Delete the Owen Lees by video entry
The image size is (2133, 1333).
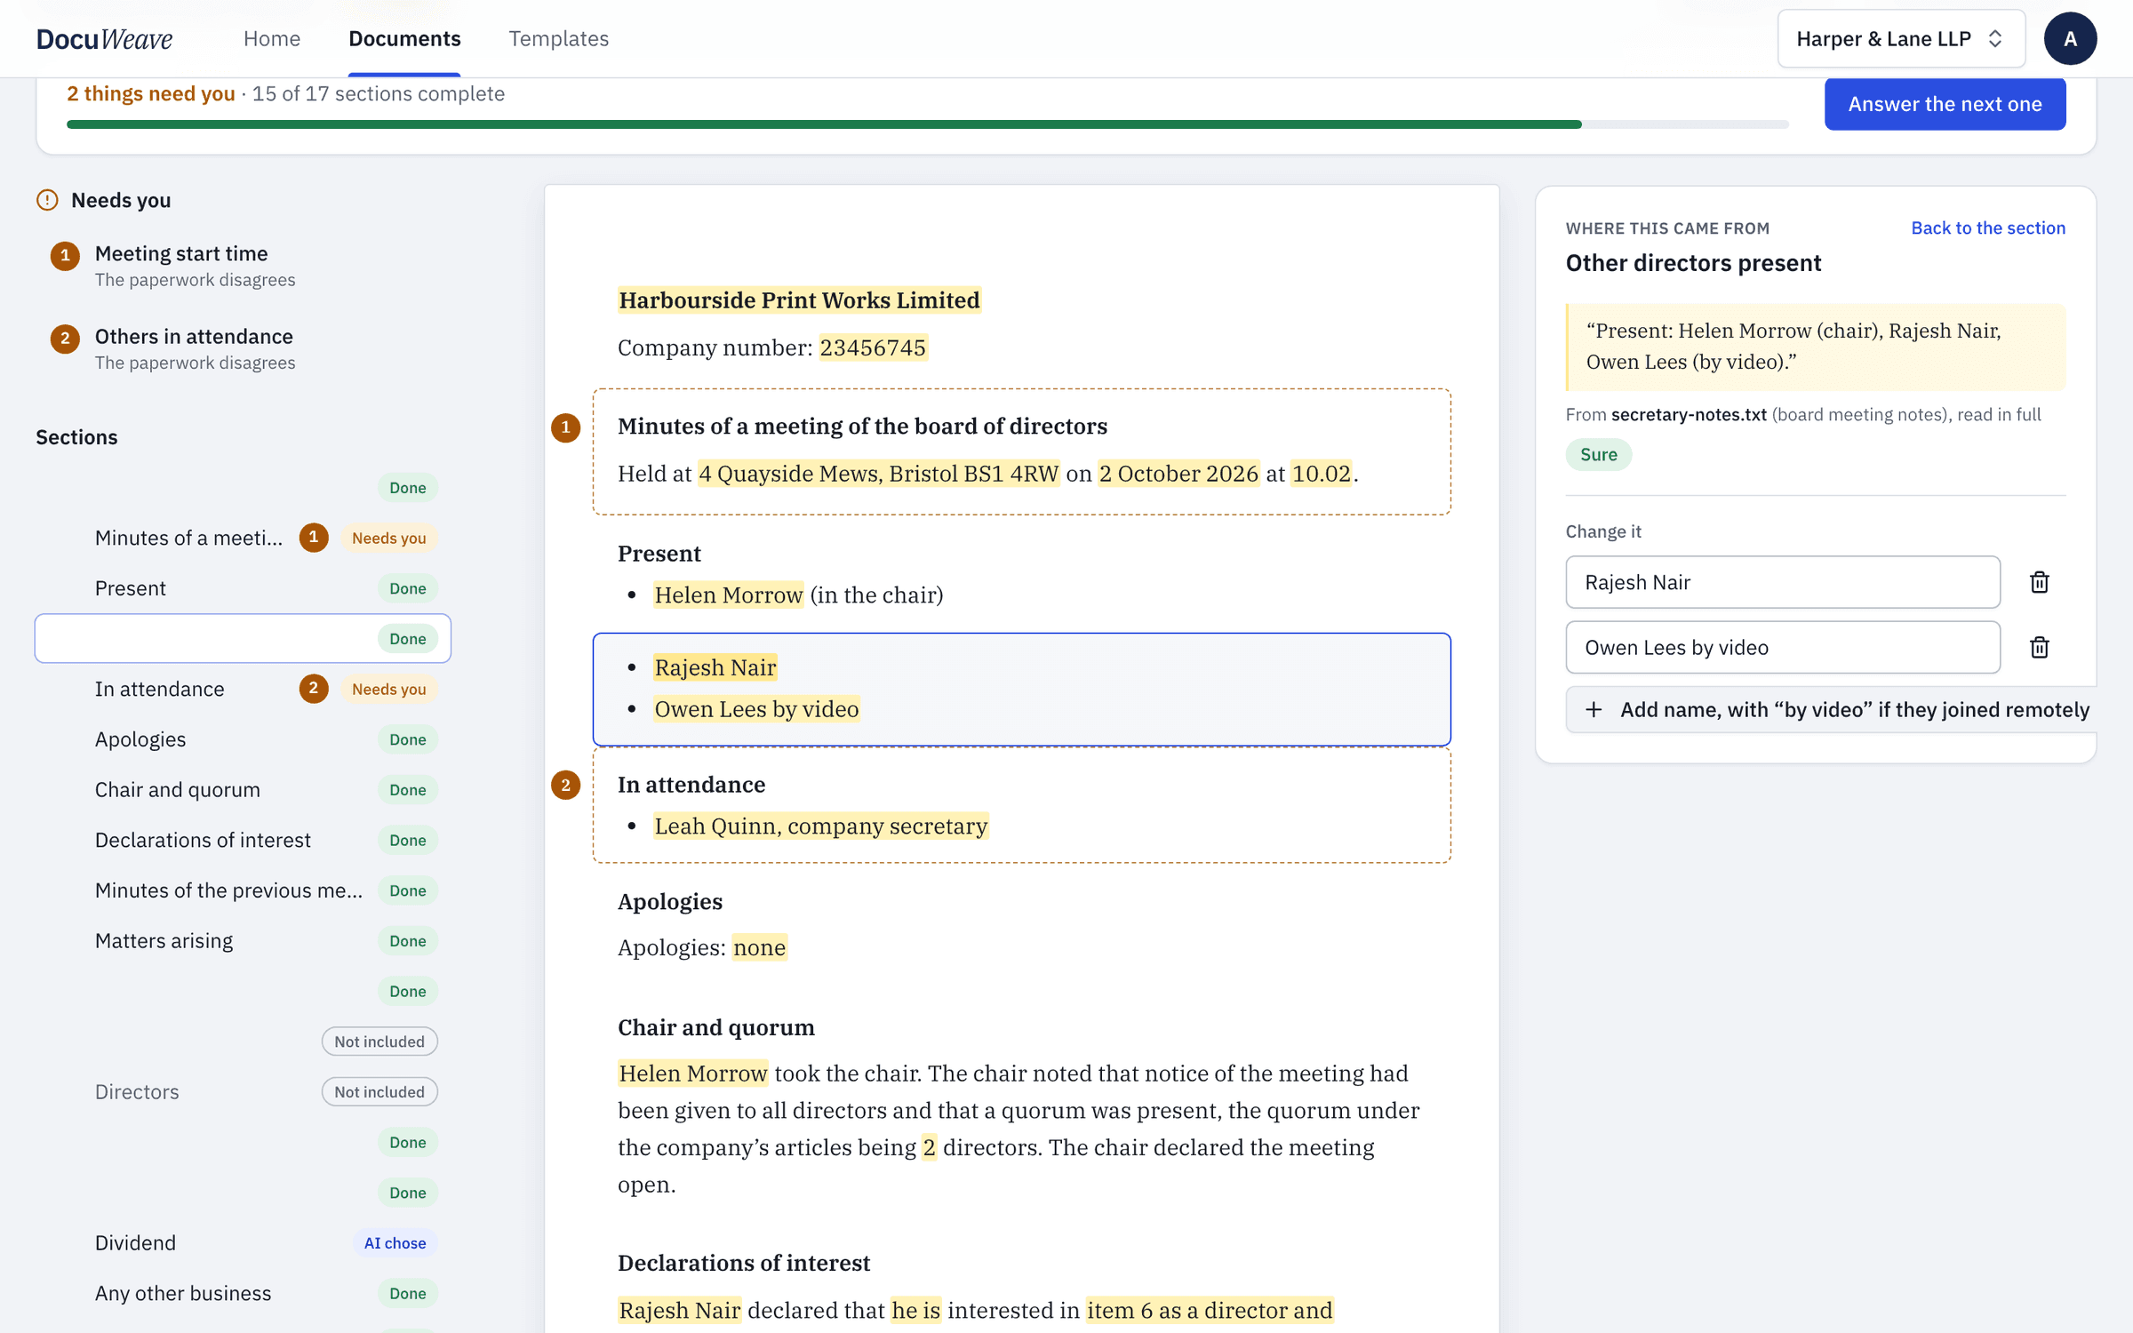2039,647
